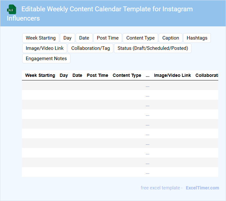226x201 pixels.
Task: Select the Day tag button
Action: (x=67, y=38)
